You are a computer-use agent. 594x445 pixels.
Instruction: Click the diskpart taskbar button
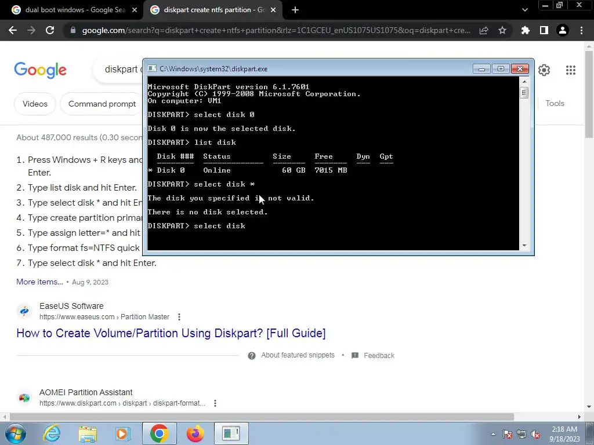click(x=231, y=433)
